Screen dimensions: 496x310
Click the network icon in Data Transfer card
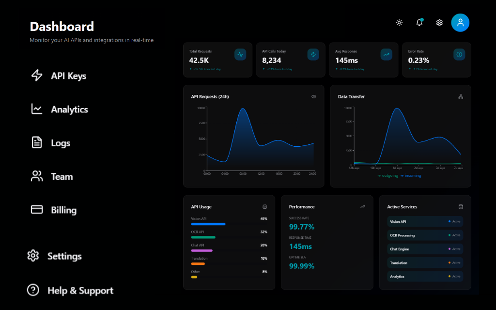(461, 96)
